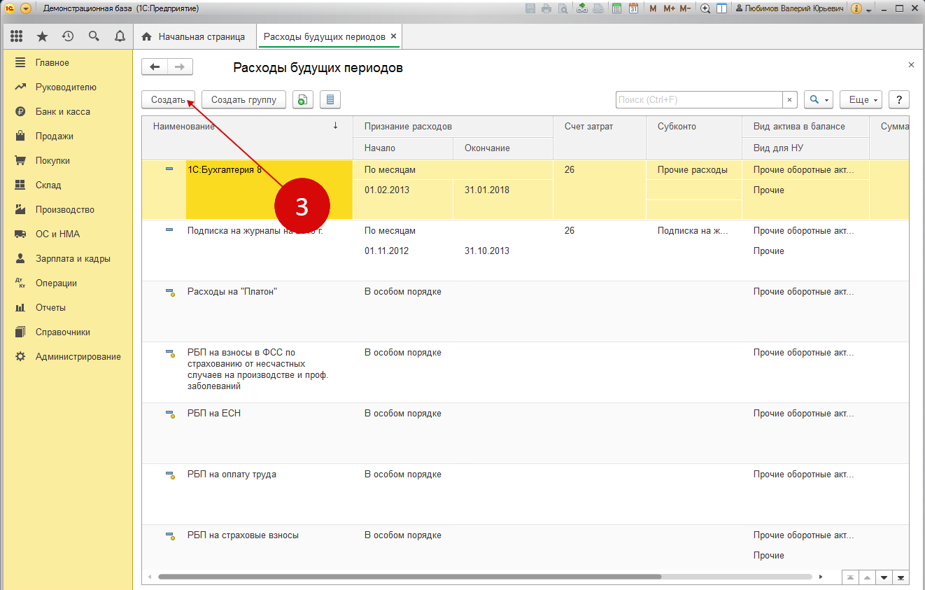Image resolution: width=925 pixels, height=590 pixels.
Task: Open notifications bell icon
Action: click(x=120, y=36)
